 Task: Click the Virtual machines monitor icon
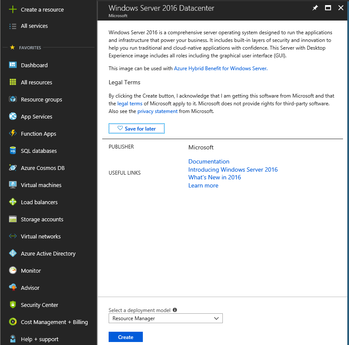click(13, 184)
